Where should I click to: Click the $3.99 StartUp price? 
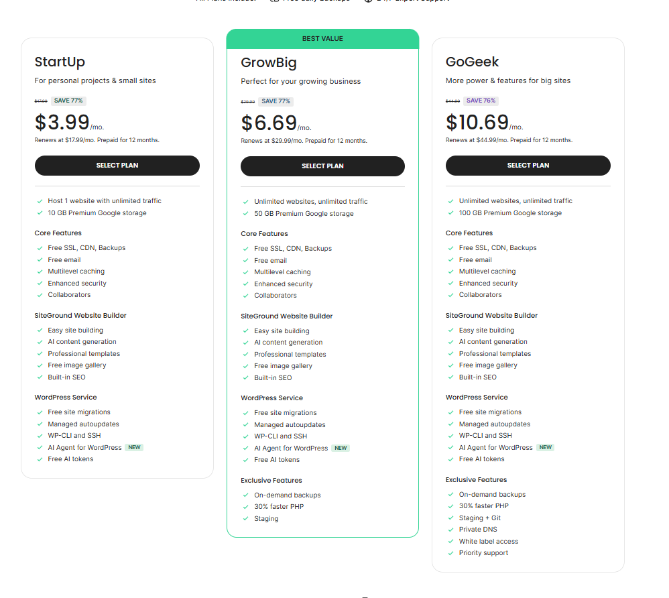62,122
